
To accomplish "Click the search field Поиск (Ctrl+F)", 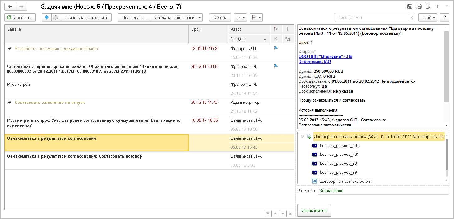I will [372, 17].
